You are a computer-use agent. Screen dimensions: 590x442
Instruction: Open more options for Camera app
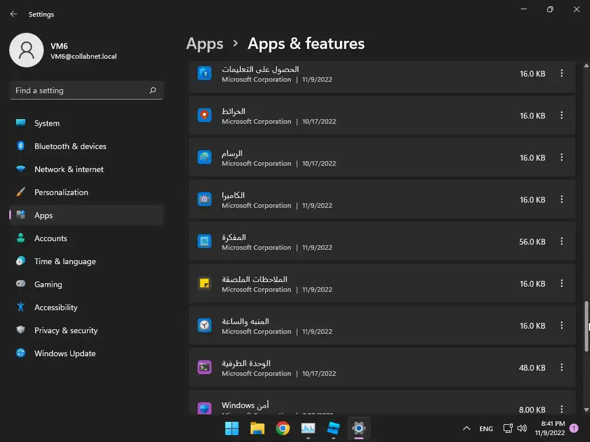(561, 200)
